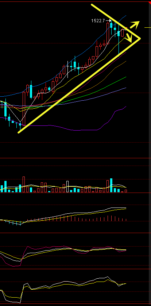The width and height of the screenshot is (151, 306).
Task: Select the downward-pointing yellow arrow annotation
Action: pos(129,38)
